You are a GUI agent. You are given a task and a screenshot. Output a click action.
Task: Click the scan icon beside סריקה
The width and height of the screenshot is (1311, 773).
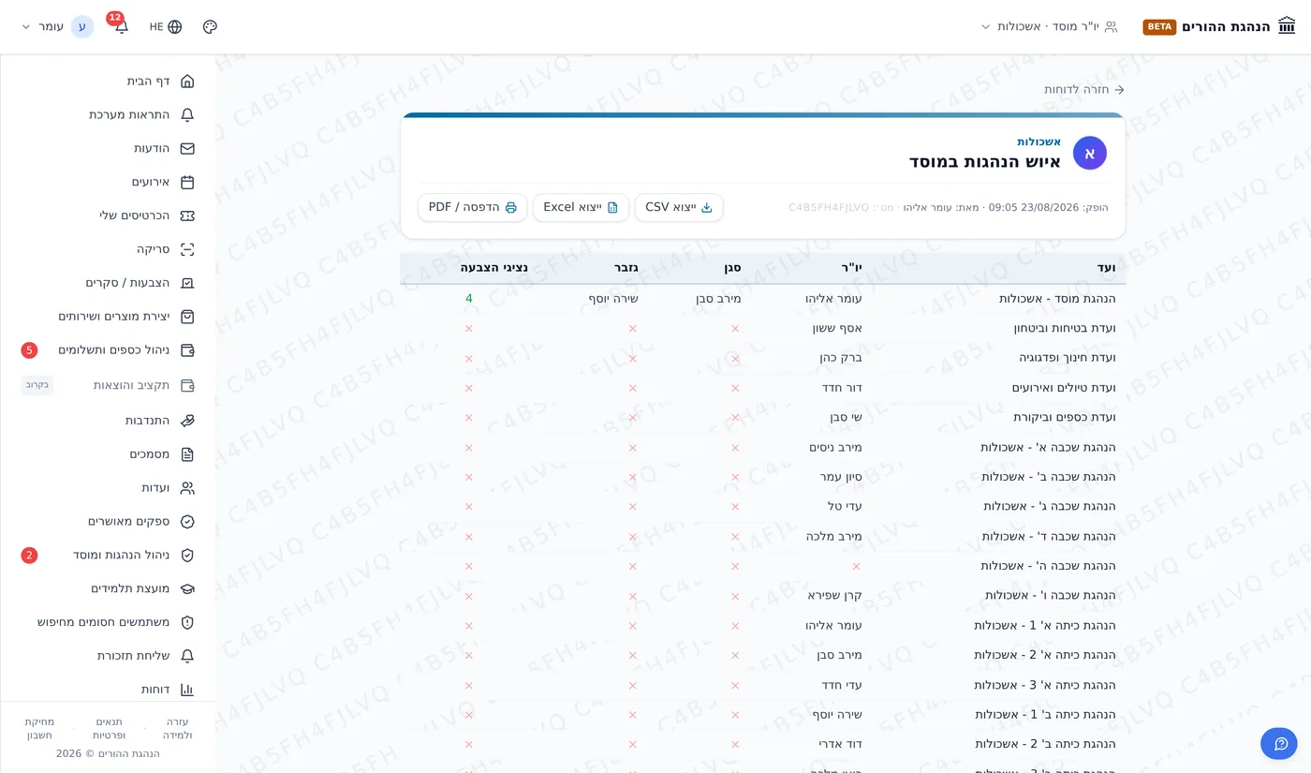pyautogui.click(x=187, y=249)
